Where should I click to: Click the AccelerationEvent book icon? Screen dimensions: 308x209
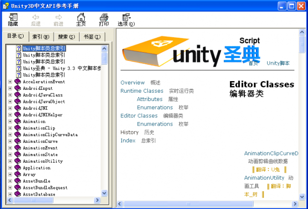(x=18, y=82)
